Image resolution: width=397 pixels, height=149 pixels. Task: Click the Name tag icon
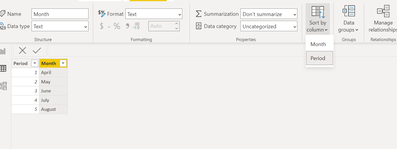click(3, 14)
